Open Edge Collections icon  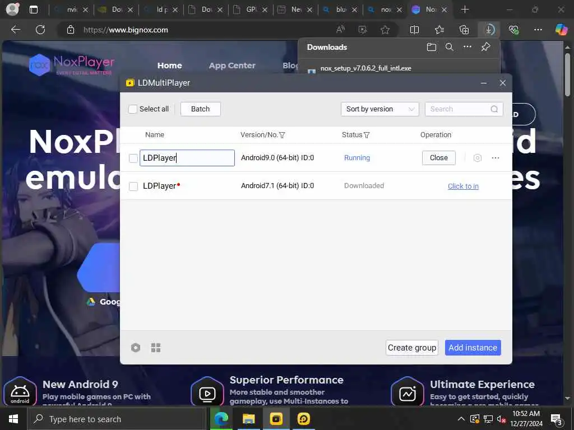[464, 30]
